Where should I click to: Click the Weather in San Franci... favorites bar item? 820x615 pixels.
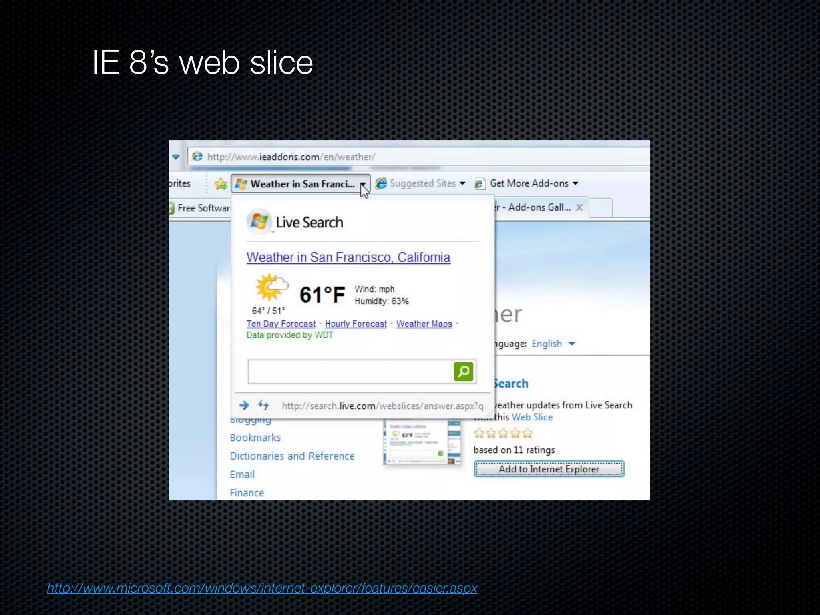tap(301, 184)
